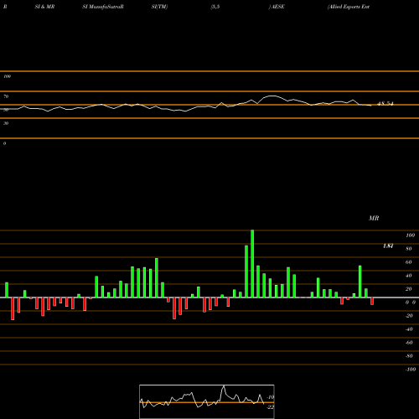Click the MR axis label 60
The height and width of the screenshot is (419, 419).
(409, 262)
